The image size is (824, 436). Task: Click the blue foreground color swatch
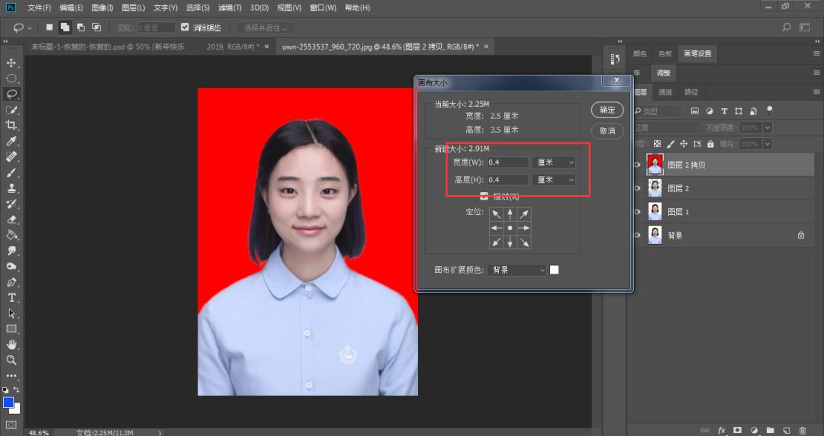coord(8,403)
